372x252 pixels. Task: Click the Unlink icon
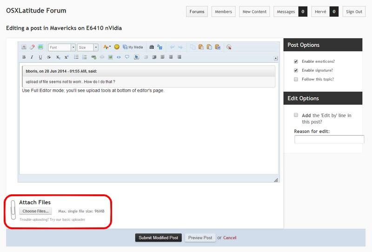[x=102, y=57]
